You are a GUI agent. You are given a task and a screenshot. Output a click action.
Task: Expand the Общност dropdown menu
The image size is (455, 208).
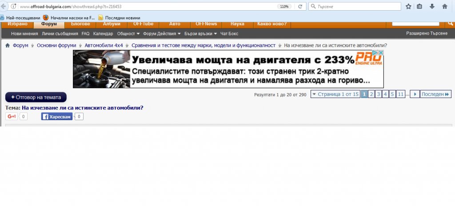[128, 34]
